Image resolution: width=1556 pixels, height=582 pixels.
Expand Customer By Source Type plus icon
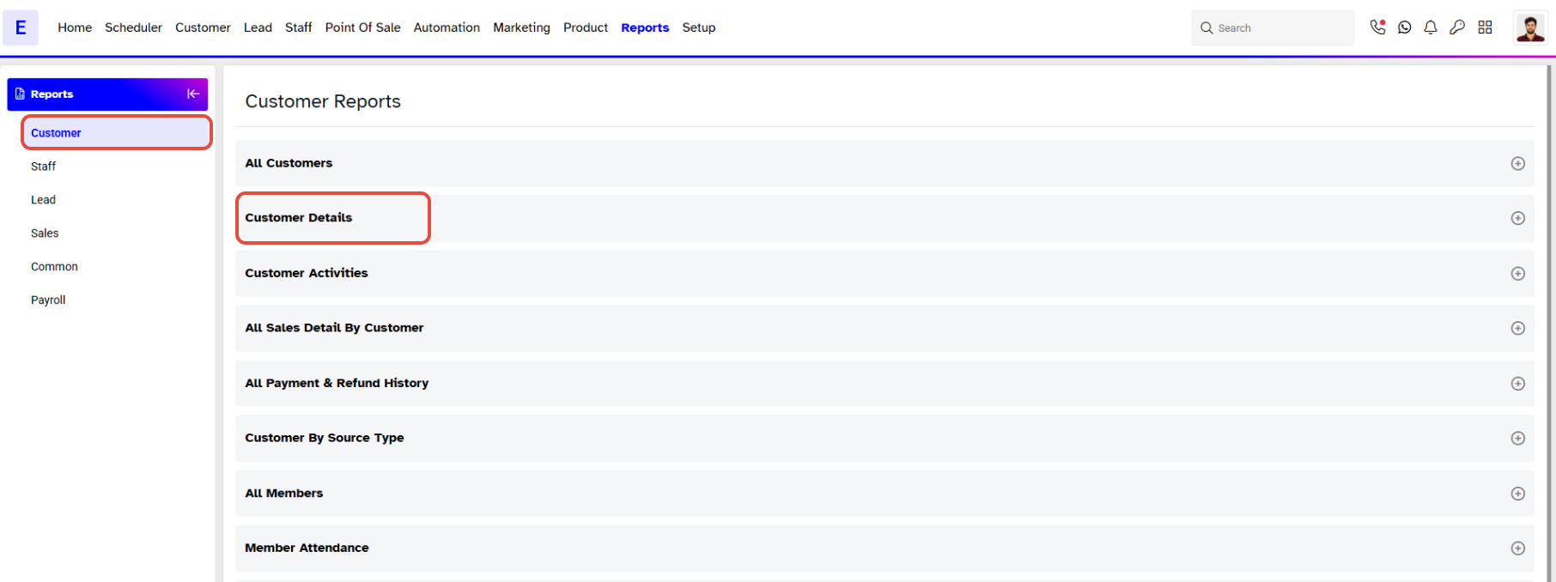coord(1518,438)
